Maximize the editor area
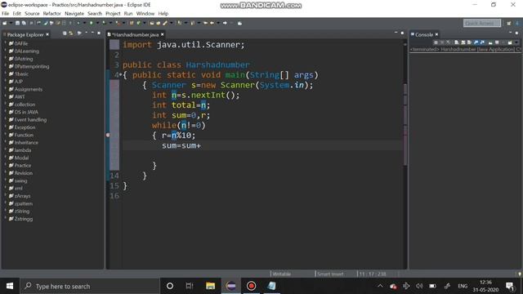 (x=402, y=33)
